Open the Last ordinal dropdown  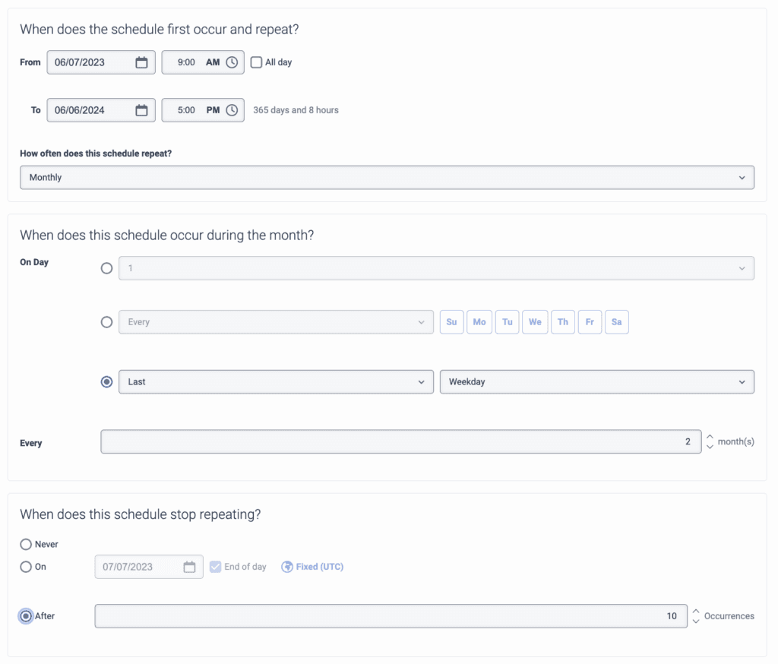tap(276, 382)
